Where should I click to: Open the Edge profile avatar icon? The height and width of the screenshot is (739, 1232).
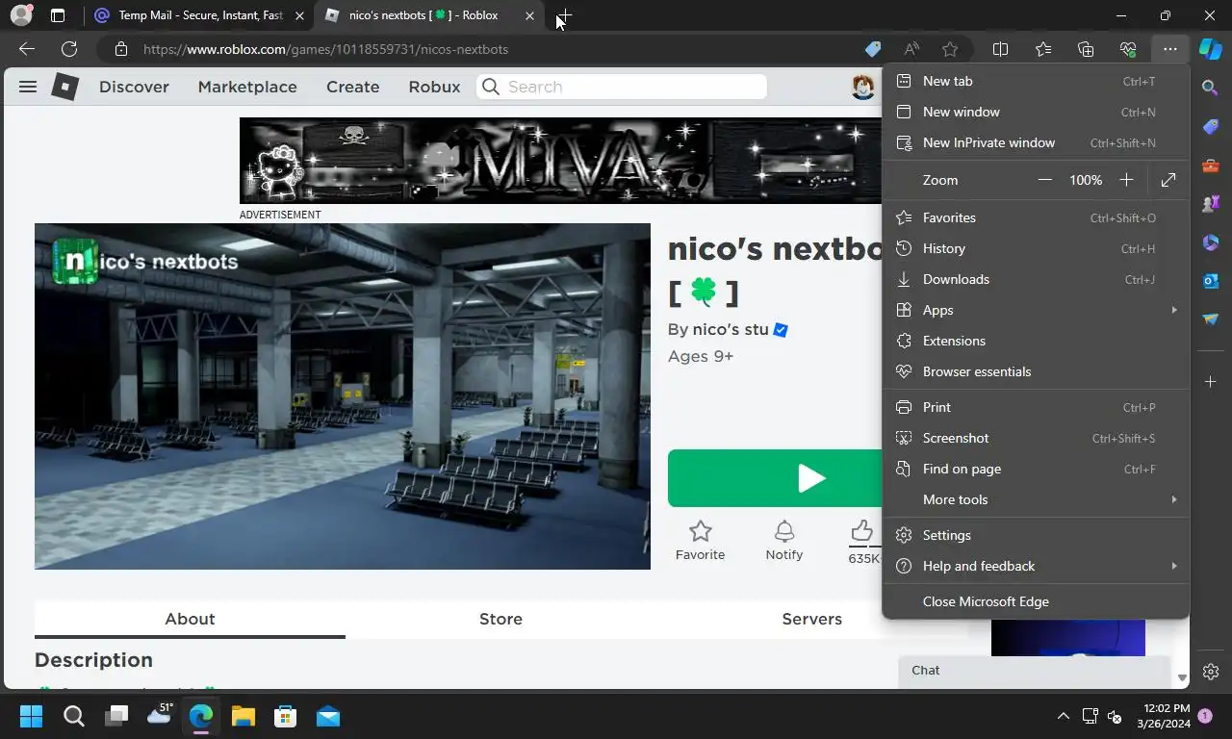[x=20, y=15]
